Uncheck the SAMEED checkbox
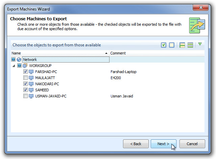The width and height of the screenshot is (216, 159). (25, 90)
